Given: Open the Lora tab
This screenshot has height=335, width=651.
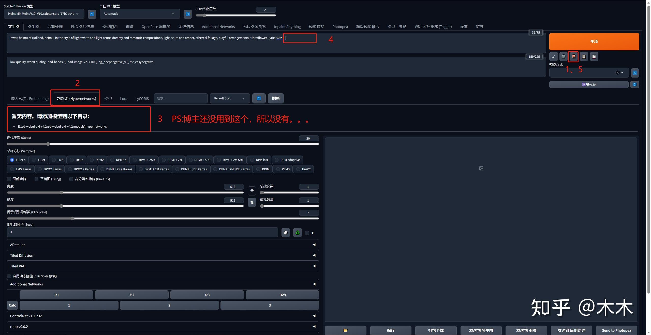Looking at the screenshot, I should click(x=124, y=99).
